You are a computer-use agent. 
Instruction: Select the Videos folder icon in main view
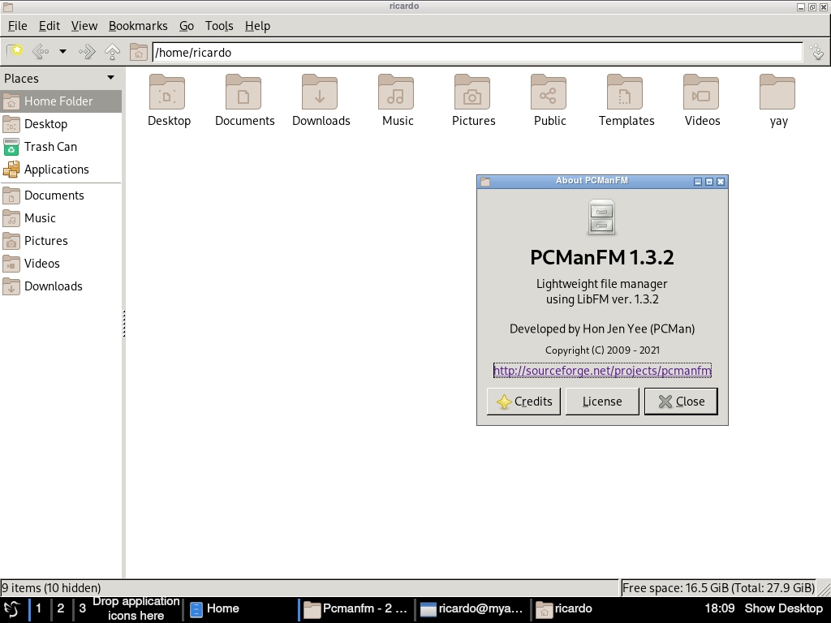coord(702,92)
